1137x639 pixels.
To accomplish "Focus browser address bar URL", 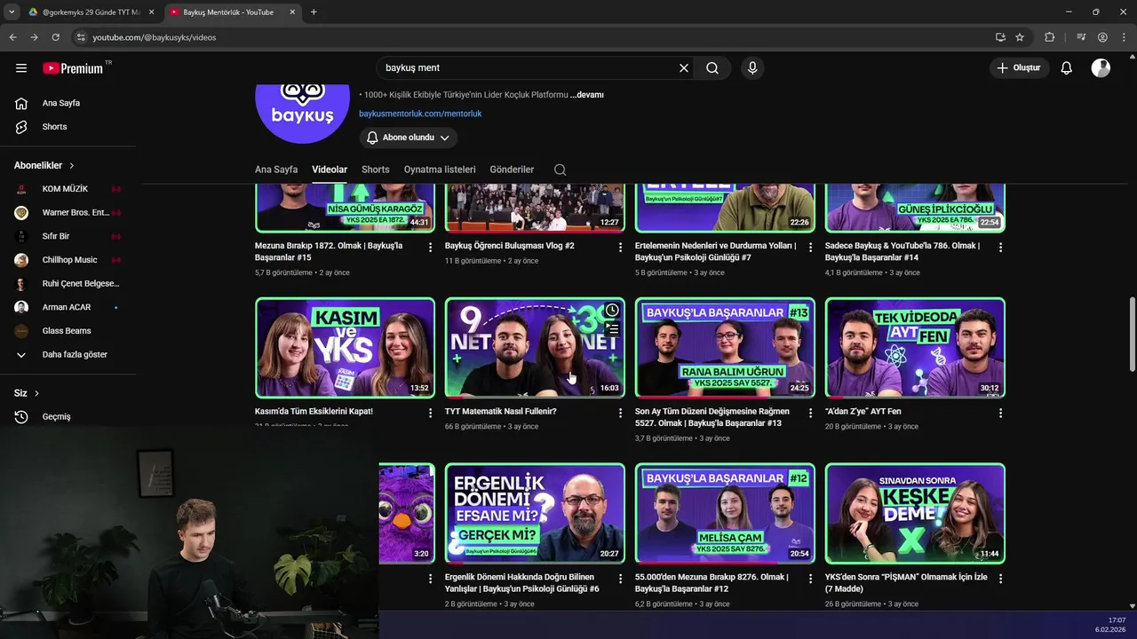I will pos(533,37).
